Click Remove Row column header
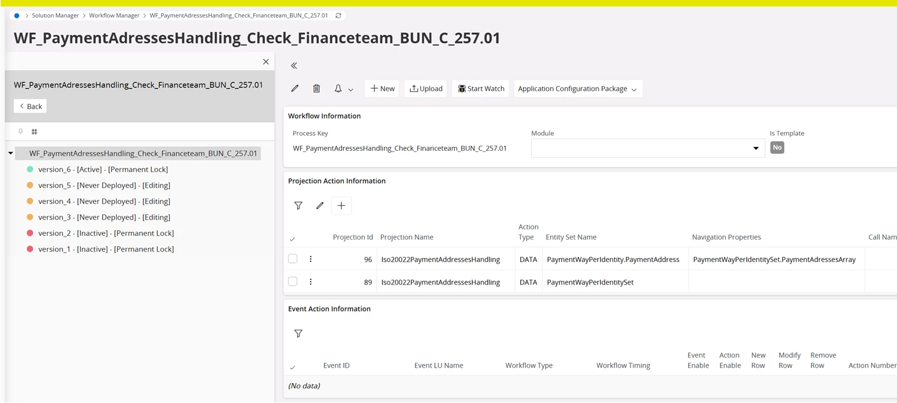The width and height of the screenshot is (897, 403). click(823, 360)
